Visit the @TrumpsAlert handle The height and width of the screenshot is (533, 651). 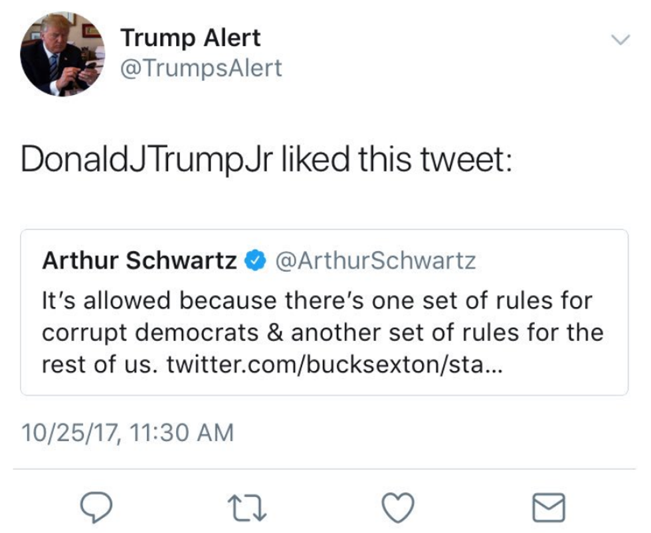click(201, 68)
